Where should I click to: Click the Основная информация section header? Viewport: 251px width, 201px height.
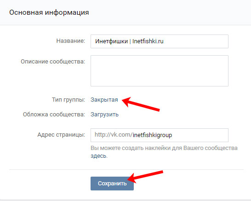(49, 12)
